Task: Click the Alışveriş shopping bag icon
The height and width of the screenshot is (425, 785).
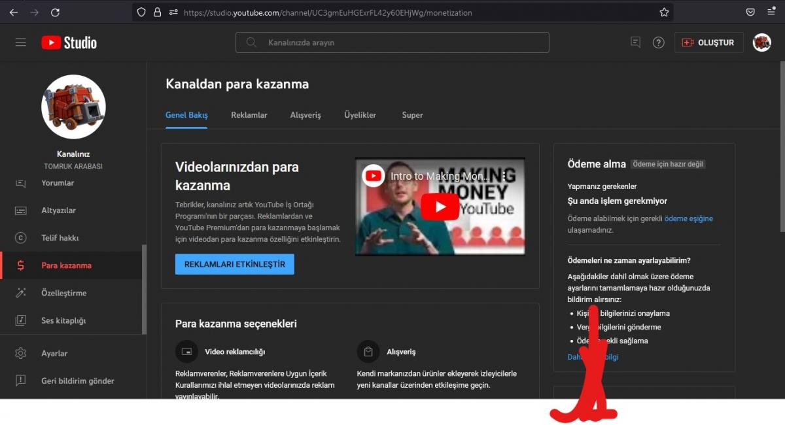Action: pos(368,352)
